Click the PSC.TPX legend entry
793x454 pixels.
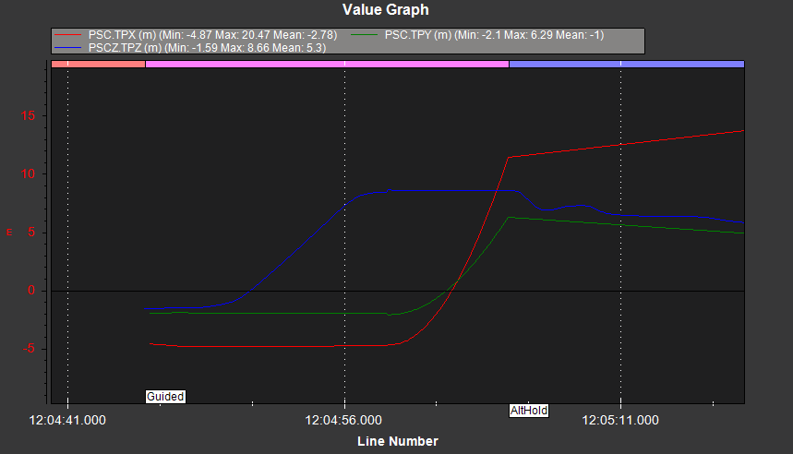[x=196, y=35]
